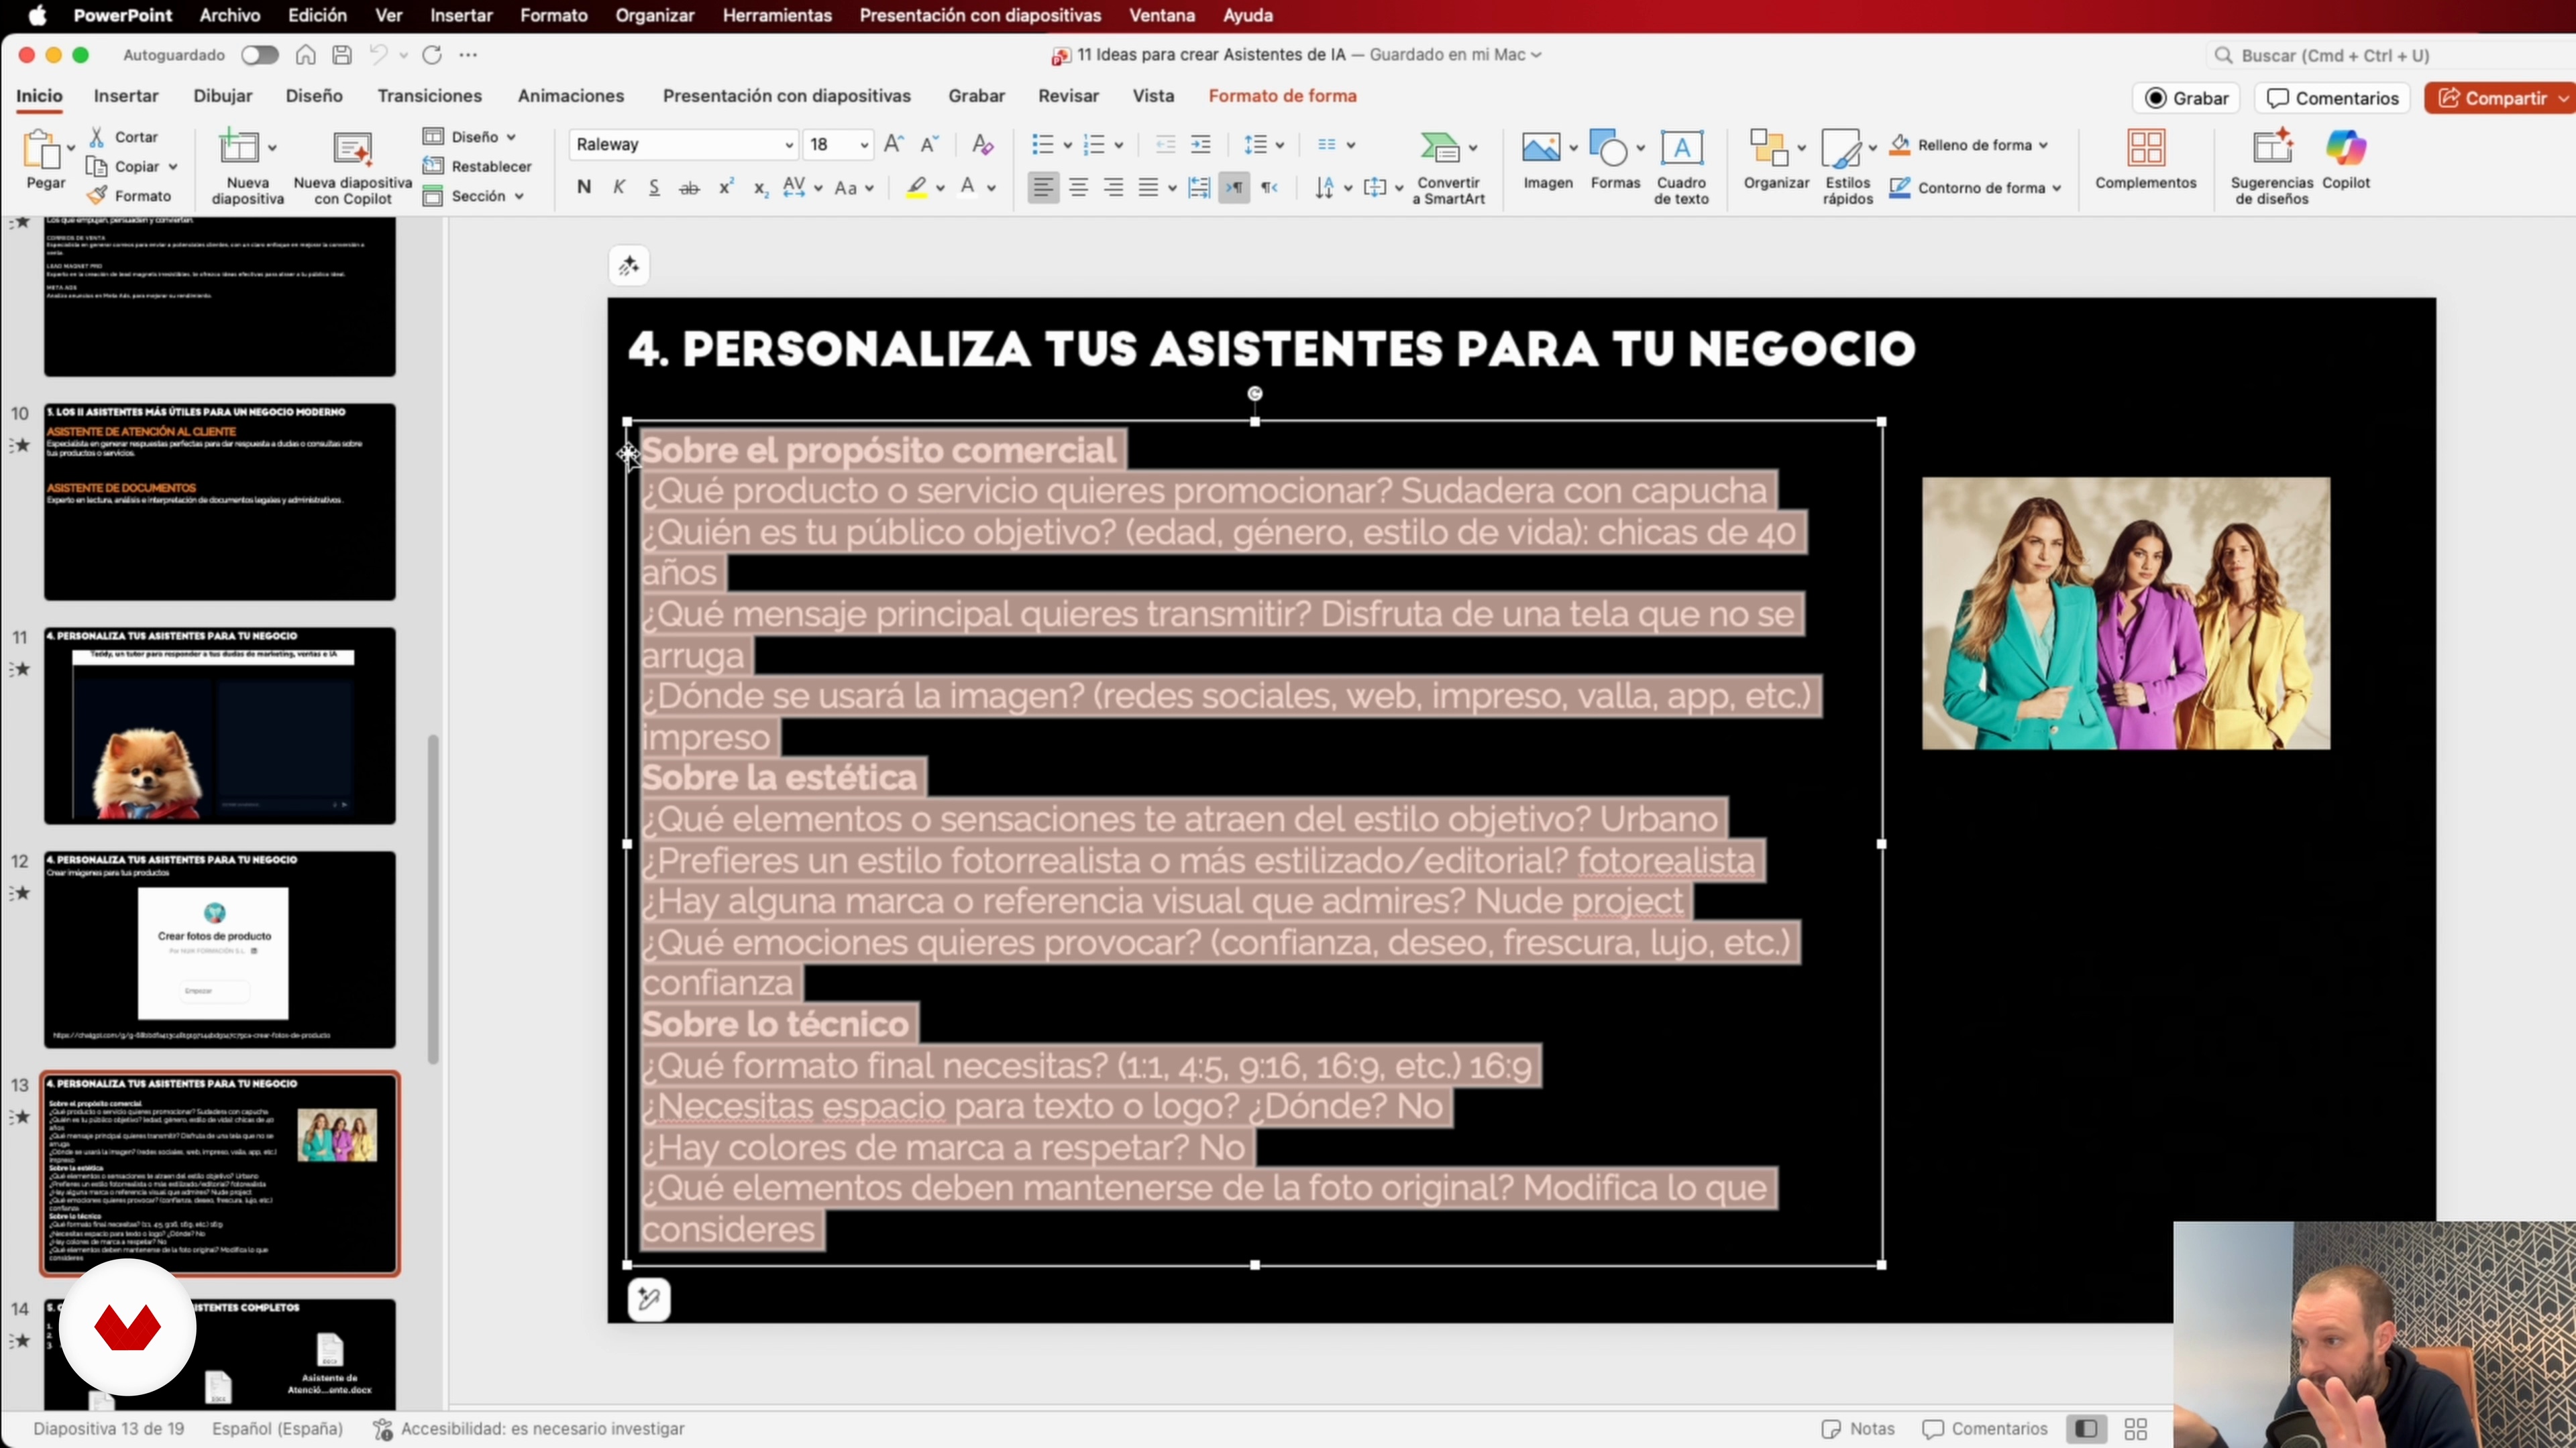Select left-to-right text direction button
Screen dimensions: 2576x1448
pyautogui.click(x=1235, y=187)
